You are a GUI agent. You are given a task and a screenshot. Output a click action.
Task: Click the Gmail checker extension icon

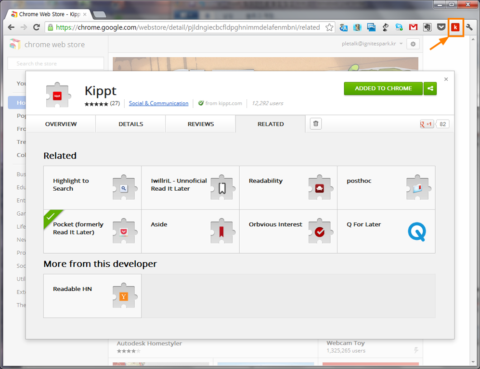point(413,27)
